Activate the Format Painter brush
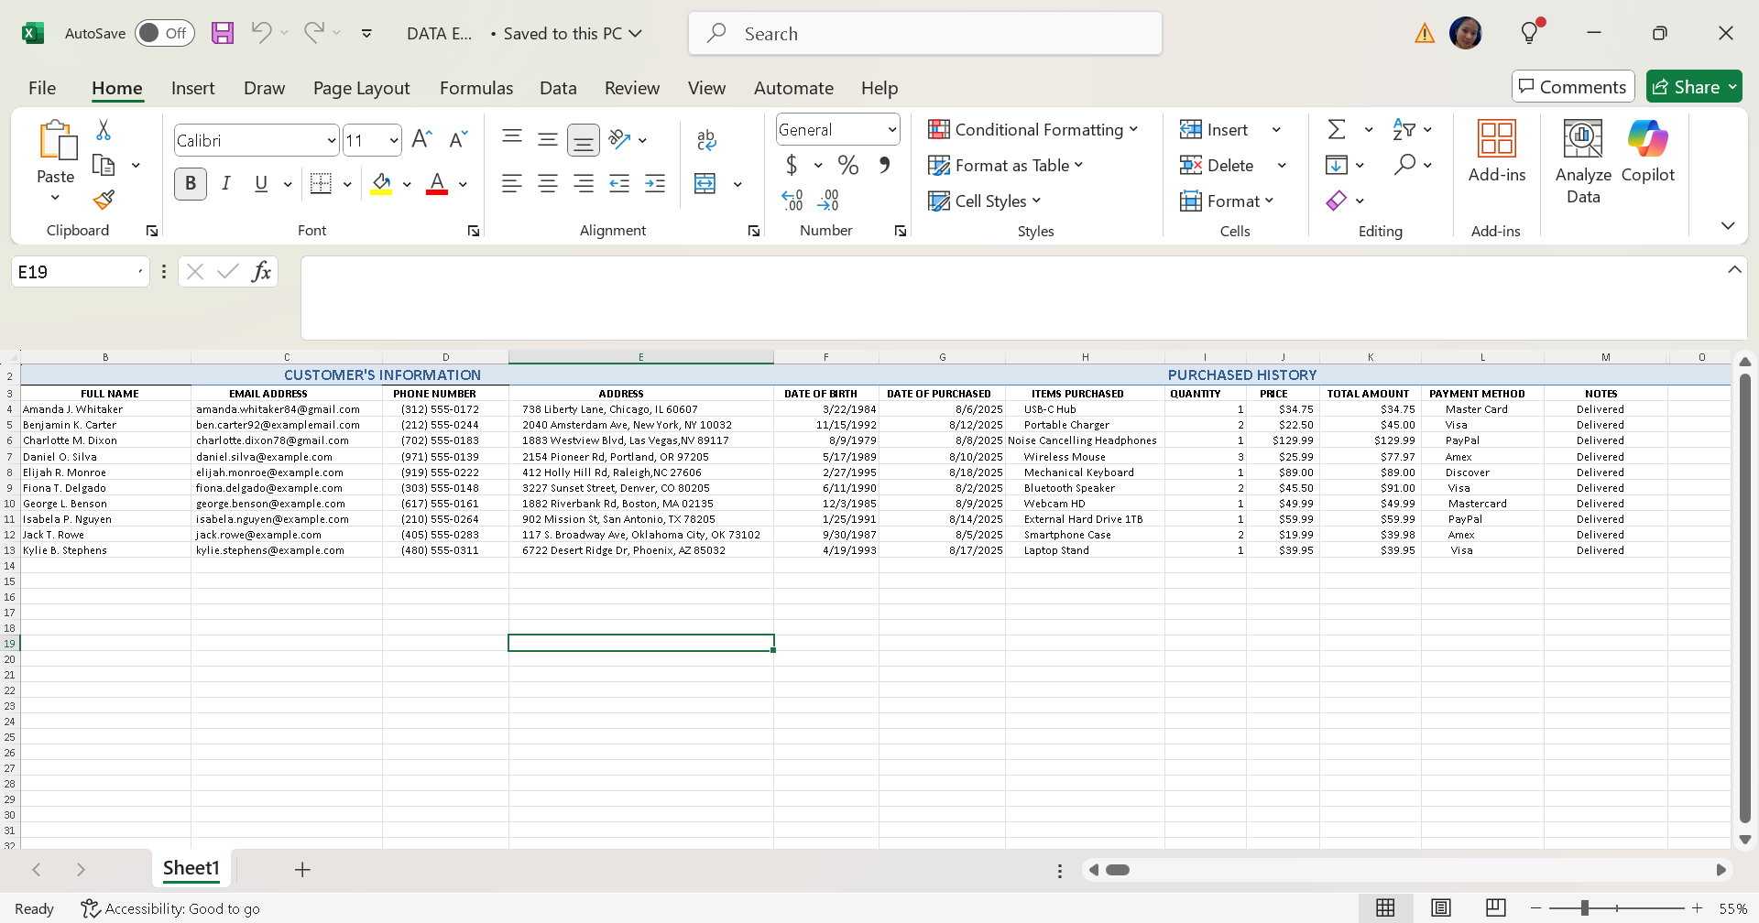This screenshot has width=1759, height=923. (x=104, y=200)
